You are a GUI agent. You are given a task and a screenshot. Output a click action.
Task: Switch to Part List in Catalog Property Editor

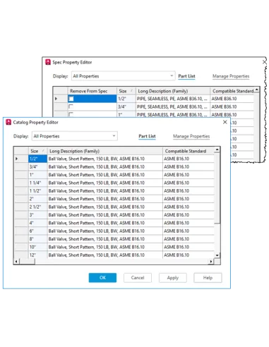[x=147, y=136]
